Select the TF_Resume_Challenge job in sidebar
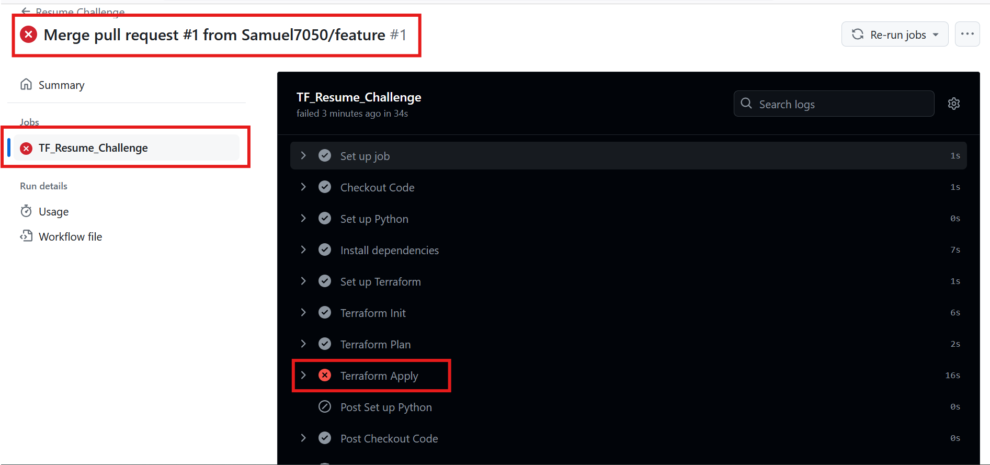Image resolution: width=990 pixels, height=465 pixels. (x=93, y=148)
